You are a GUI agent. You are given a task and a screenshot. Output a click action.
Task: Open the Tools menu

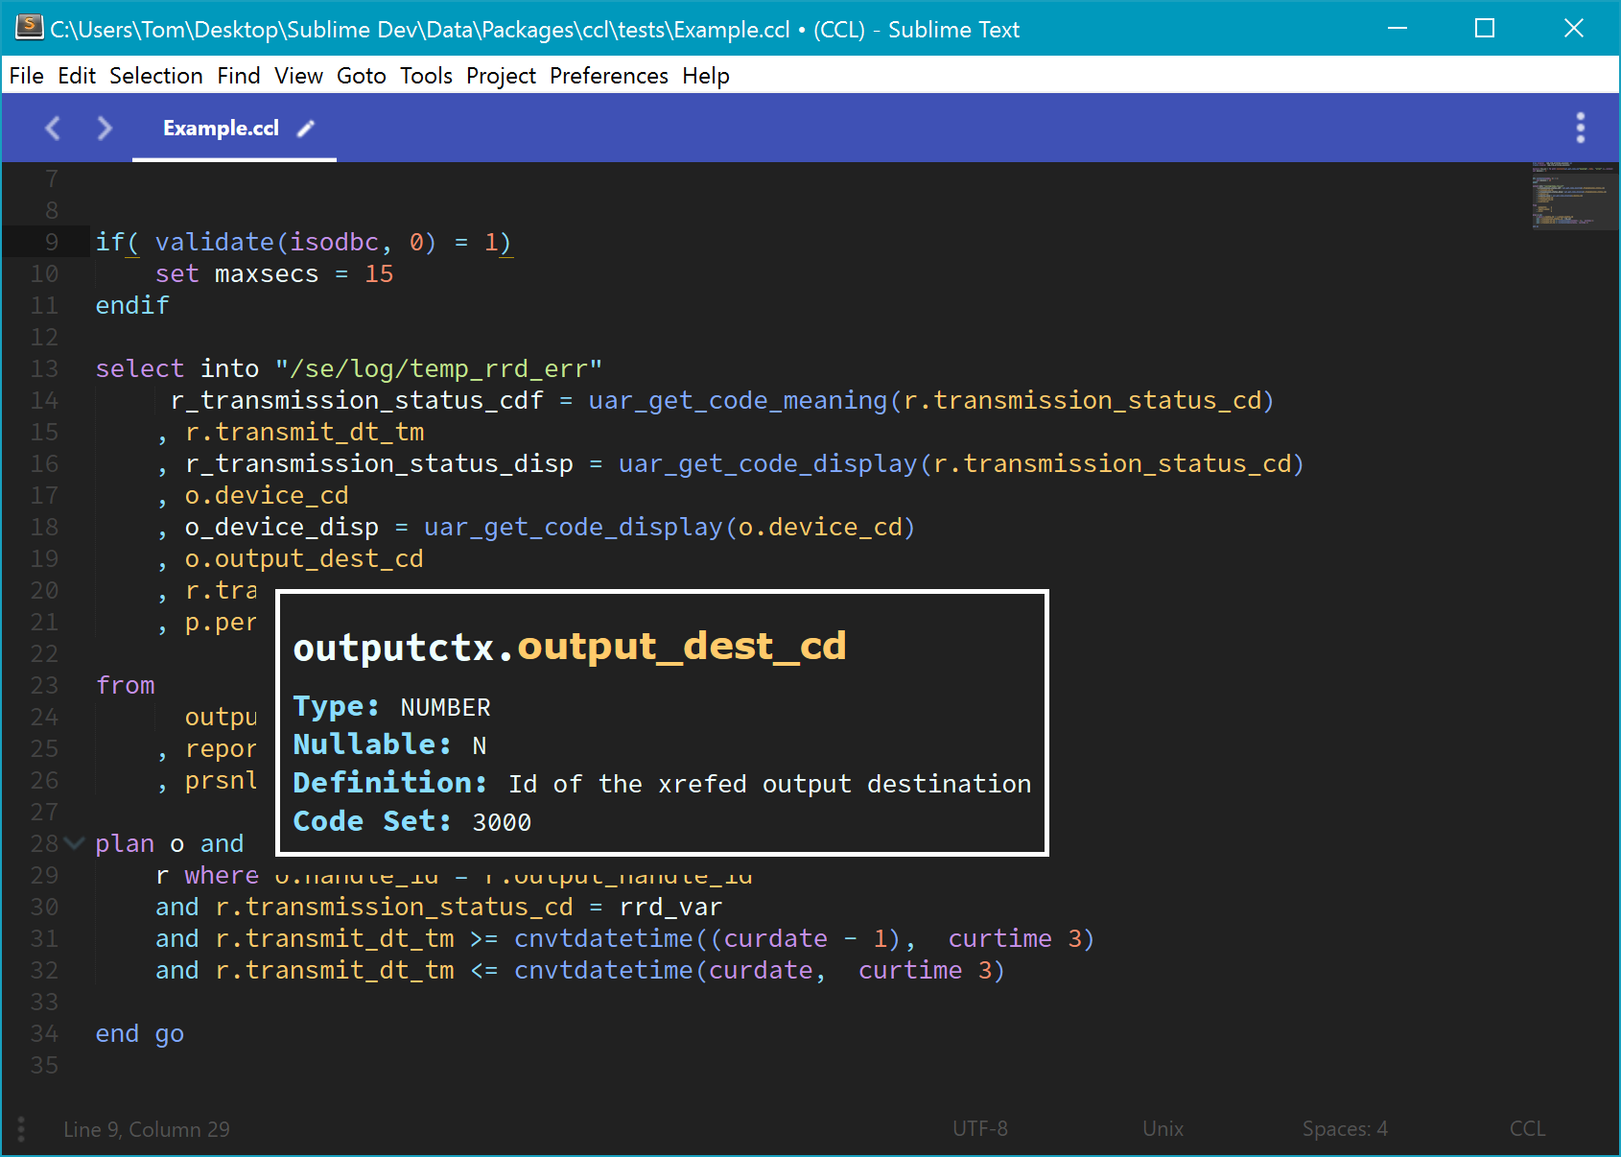click(x=427, y=76)
